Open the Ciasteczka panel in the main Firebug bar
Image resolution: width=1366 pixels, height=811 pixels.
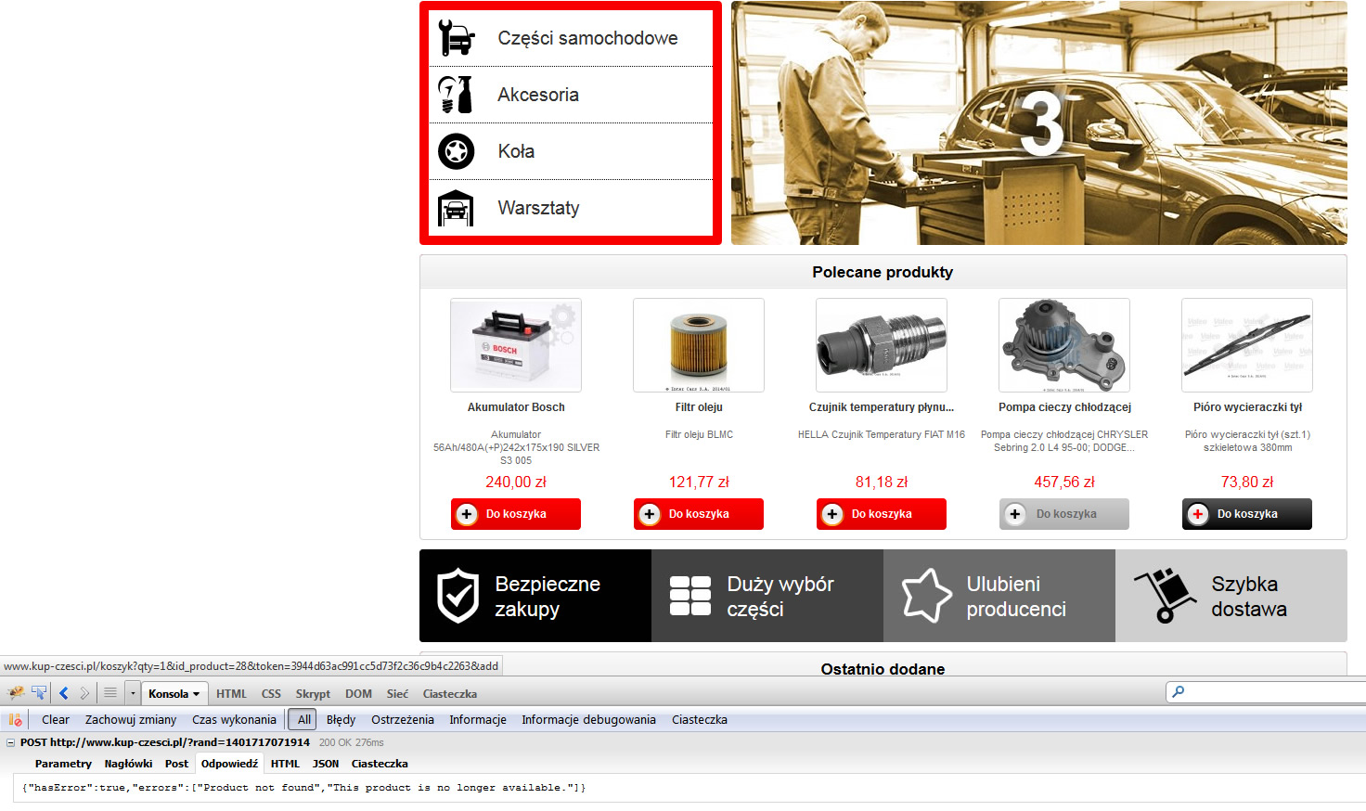(450, 694)
